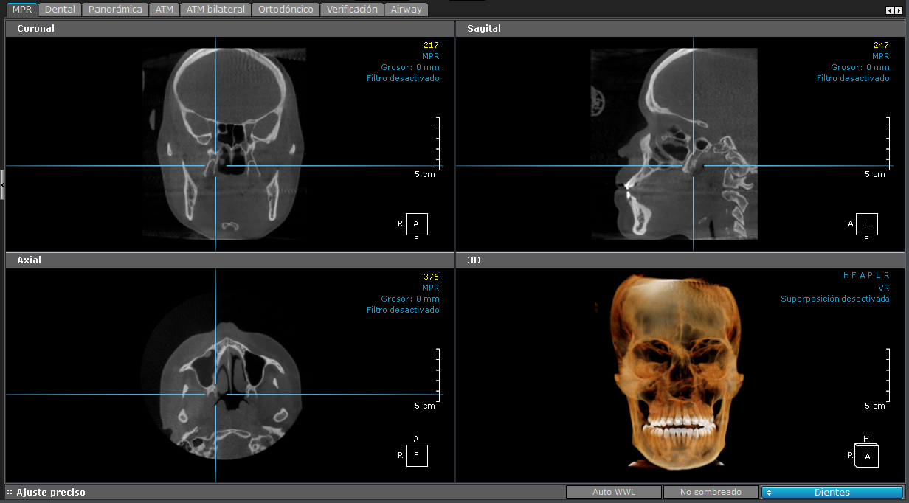Image resolution: width=909 pixels, height=503 pixels.
Task: Click the 3D skull rendering
Action: pyautogui.click(x=678, y=369)
